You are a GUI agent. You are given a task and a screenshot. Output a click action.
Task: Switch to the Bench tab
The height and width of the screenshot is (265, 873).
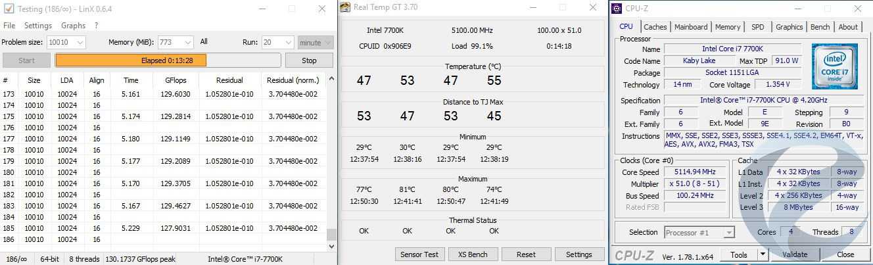click(820, 27)
